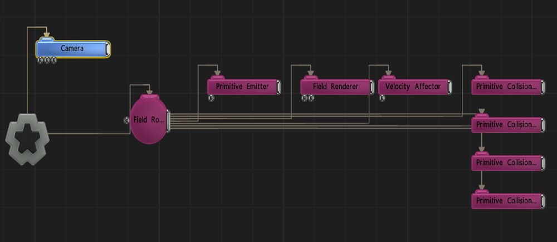Viewport: 557px width, 242px height.
Task: Select the Primitive Emitter node
Action: click(x=244, y=87)
